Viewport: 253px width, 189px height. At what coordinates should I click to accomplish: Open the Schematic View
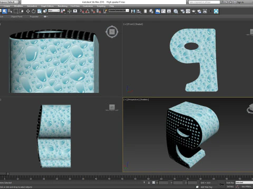coord(169,11)
